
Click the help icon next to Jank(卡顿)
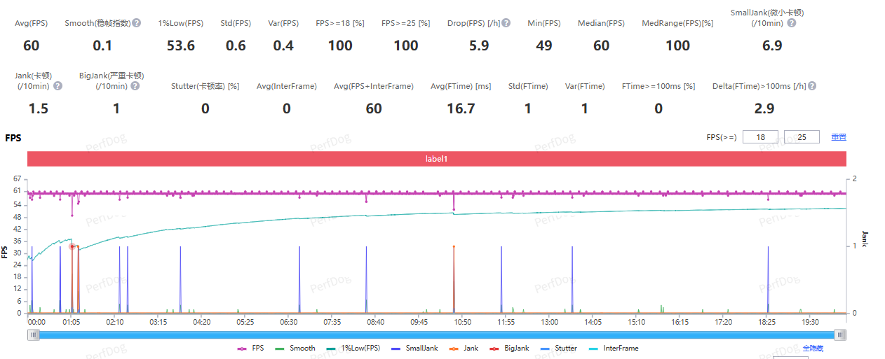tap(58, 86)
